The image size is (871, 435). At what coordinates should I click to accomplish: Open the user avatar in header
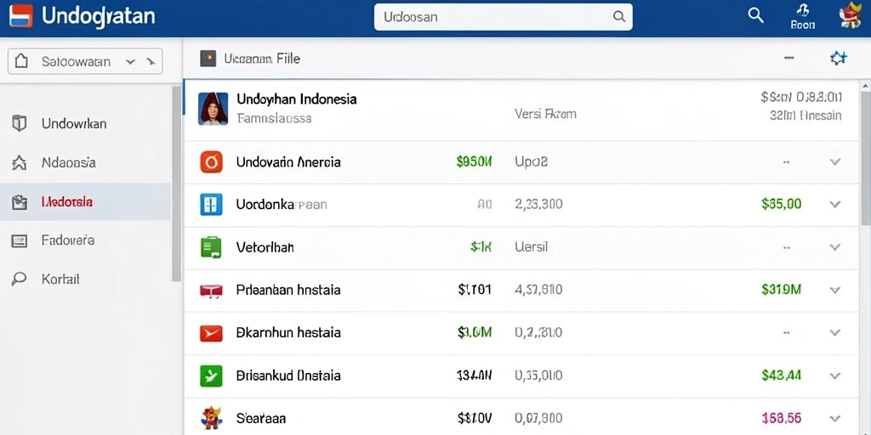tap(850, 16)
